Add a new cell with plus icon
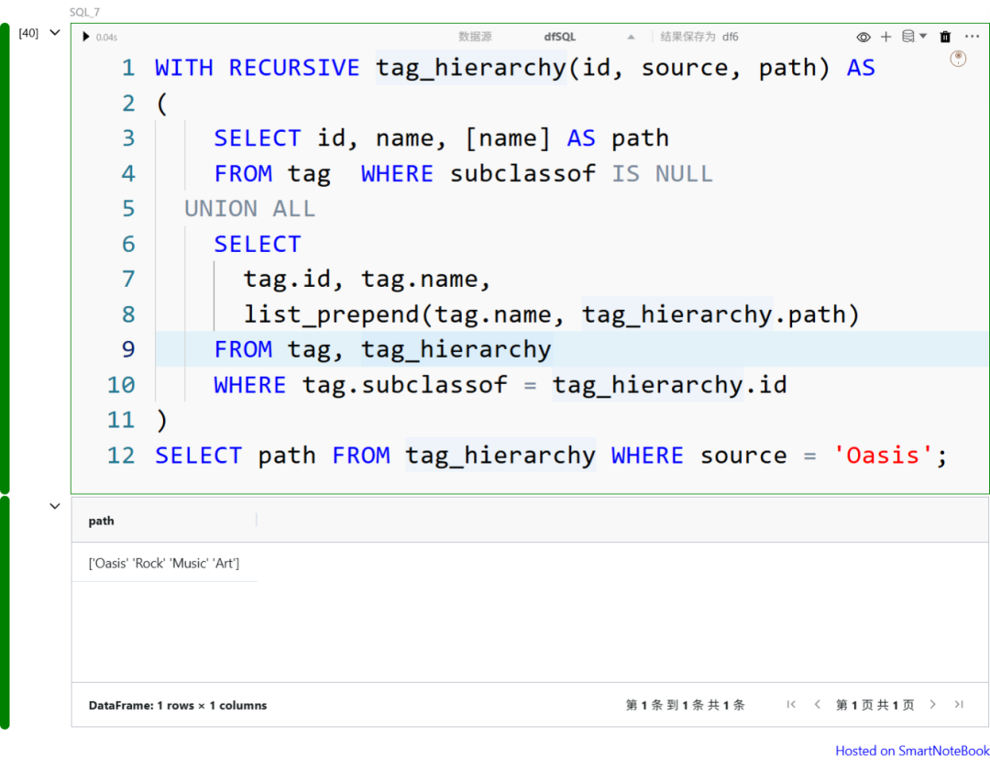 tap(885, 37)
